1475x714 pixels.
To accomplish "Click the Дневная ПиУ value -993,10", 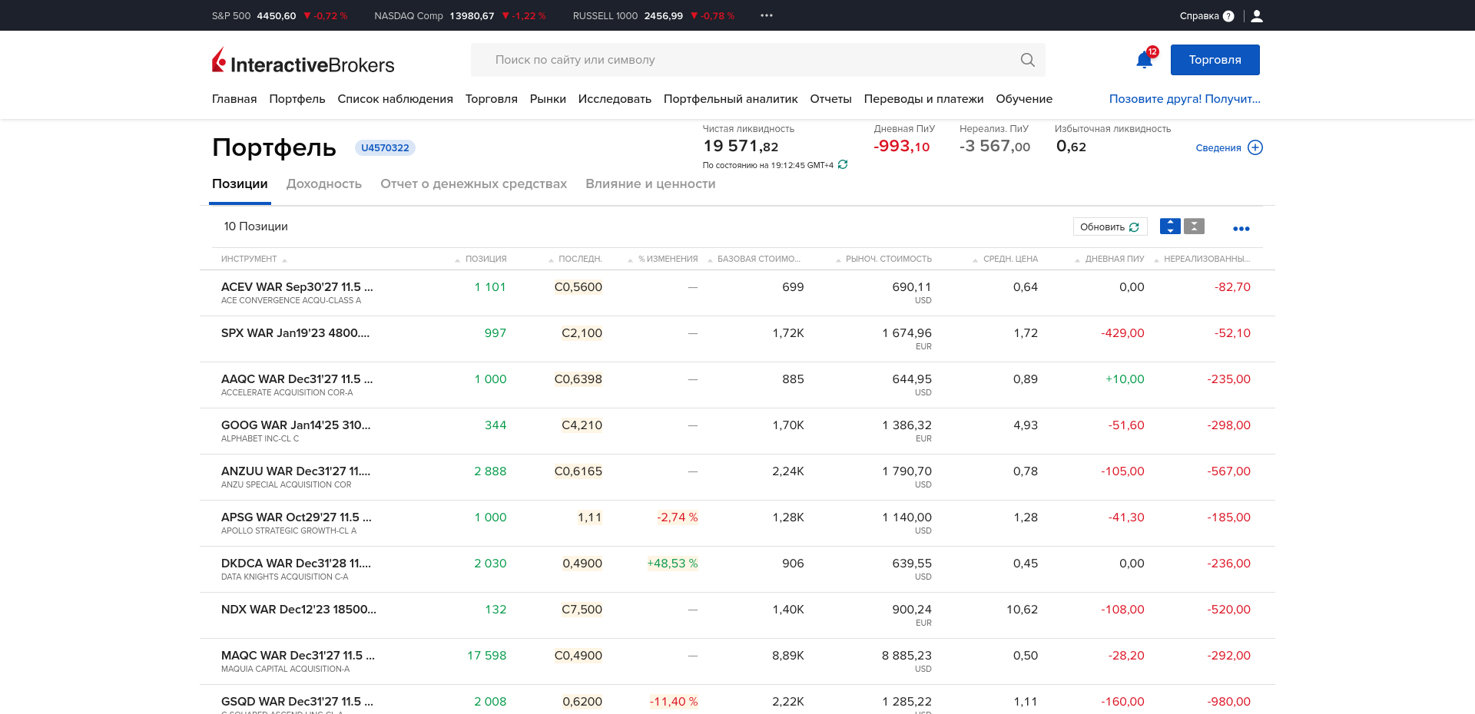I will tap(902, 147).
